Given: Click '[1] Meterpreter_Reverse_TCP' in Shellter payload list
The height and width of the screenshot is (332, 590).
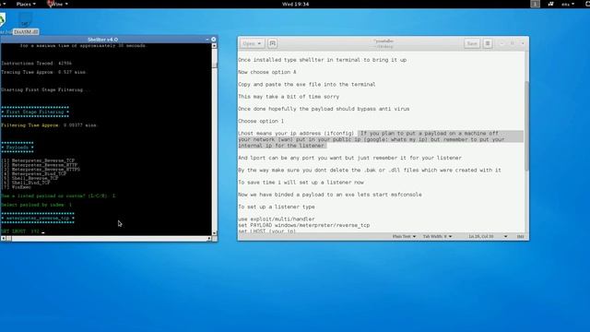Looking at the screenshot, I should pyautogui.click(x=38, y=160).
